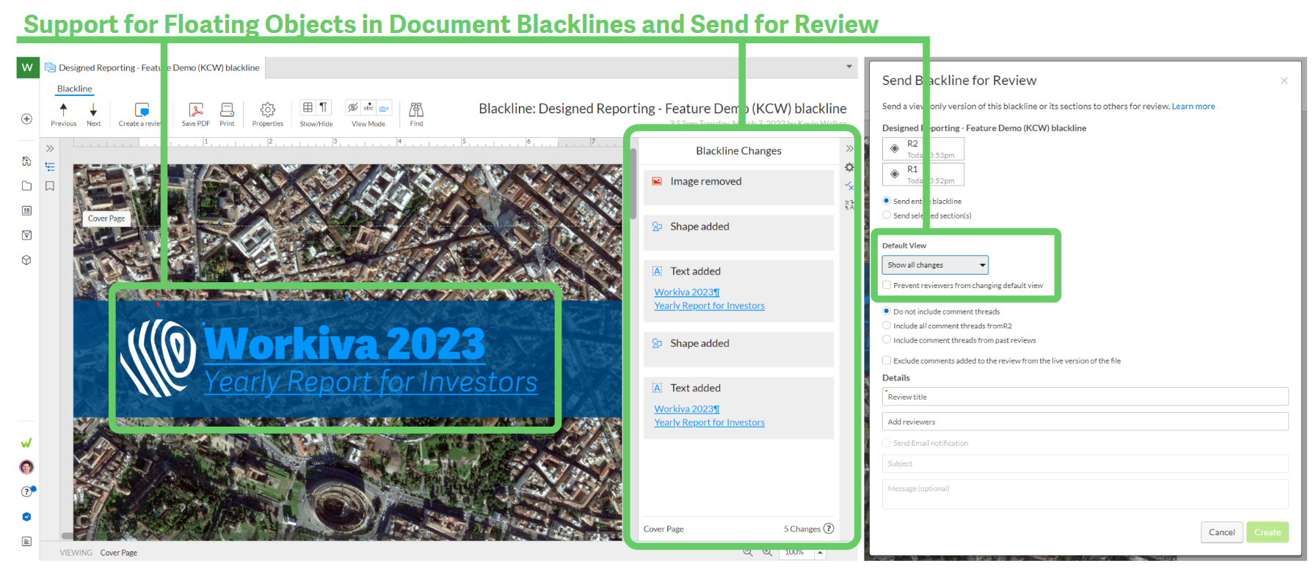The image size is (1316, 574).
Task: Expand the left outline panel chevrons
Action: pos(50,148)
